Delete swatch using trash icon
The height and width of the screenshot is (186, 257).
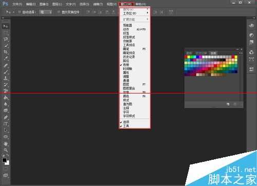[235, 104]
